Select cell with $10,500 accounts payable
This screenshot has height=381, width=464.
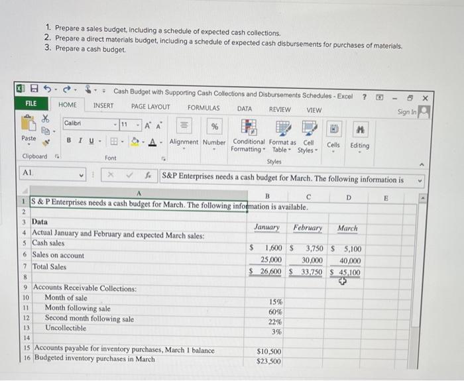click(x=264, y=351)
